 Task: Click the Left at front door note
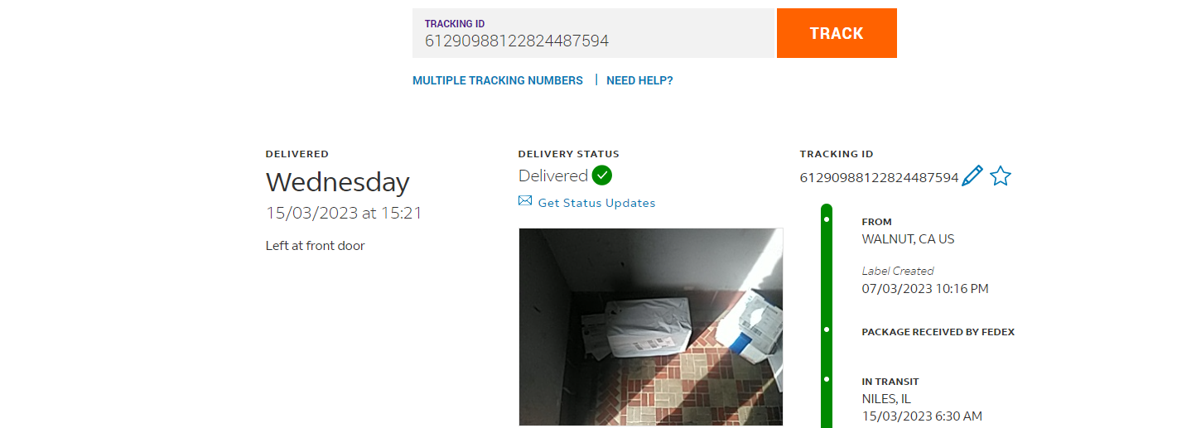315,246
